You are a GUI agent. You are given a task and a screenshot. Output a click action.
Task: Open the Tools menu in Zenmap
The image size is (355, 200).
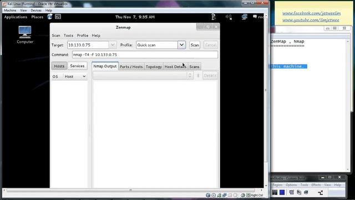point(68,36)
